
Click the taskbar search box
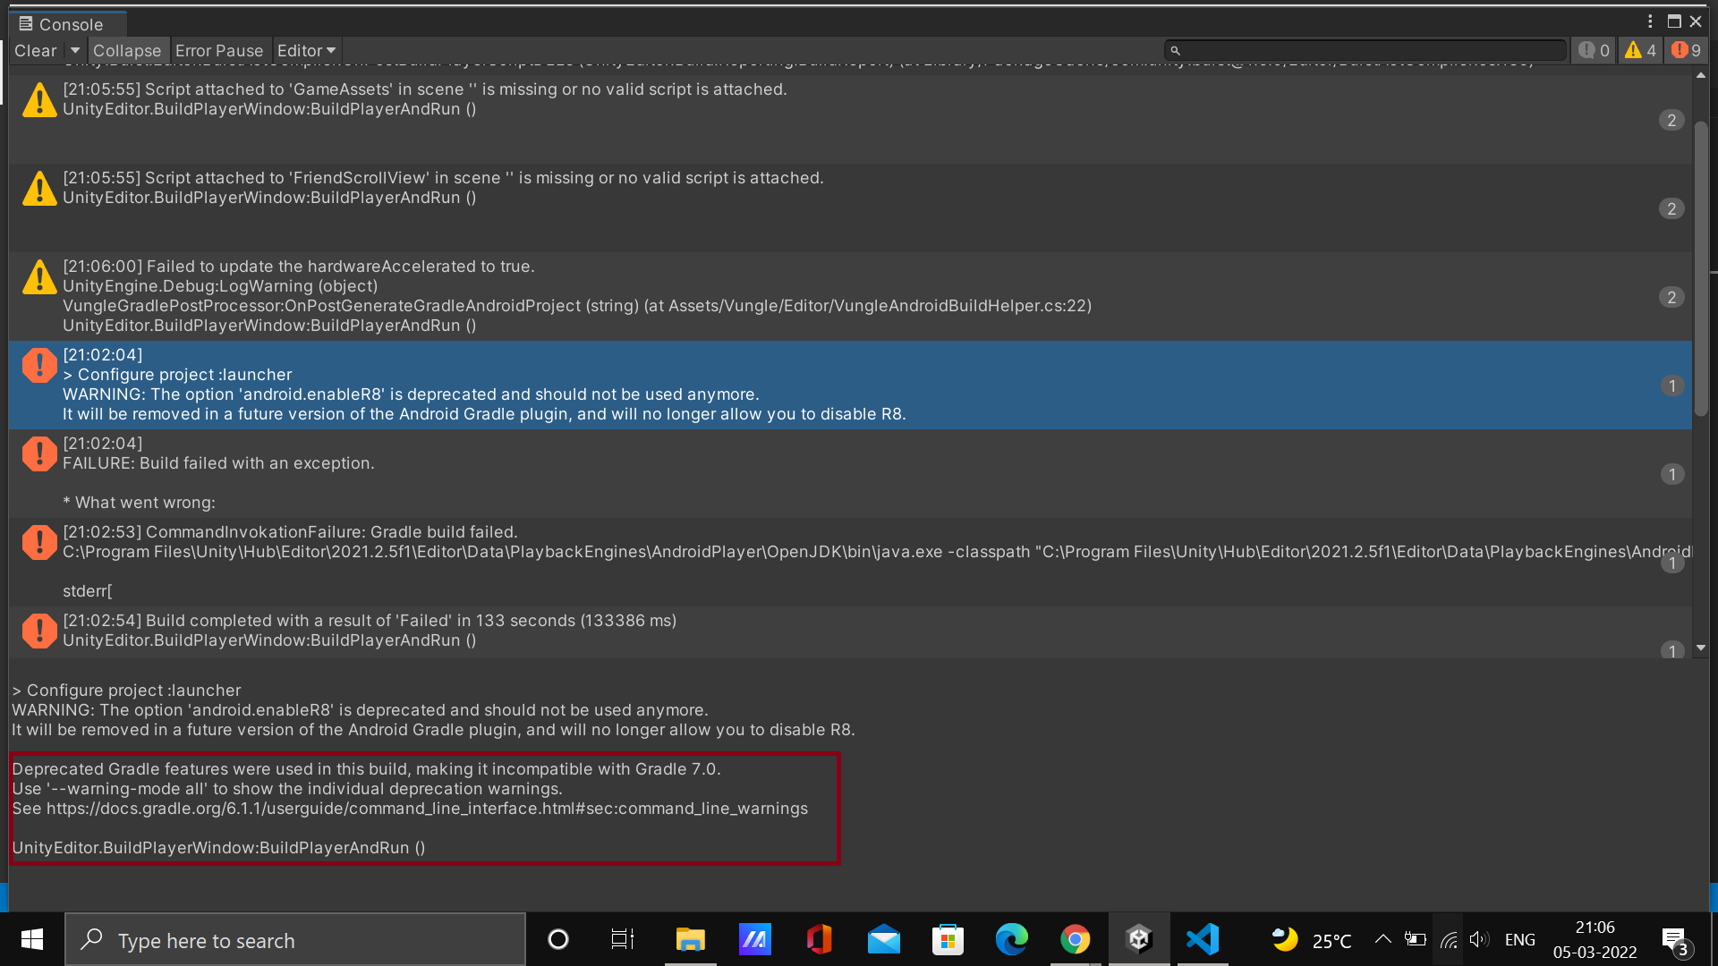tap(295, 940)
